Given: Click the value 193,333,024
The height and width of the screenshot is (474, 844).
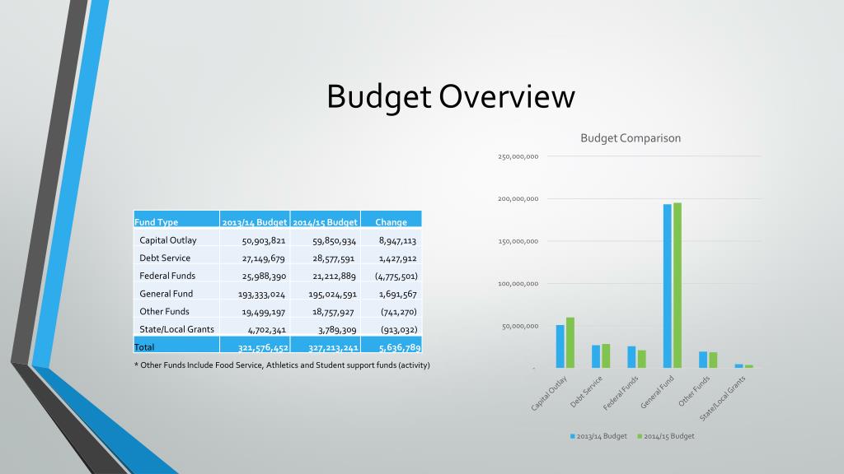Looking at the screenshot, I should (261, 295).
